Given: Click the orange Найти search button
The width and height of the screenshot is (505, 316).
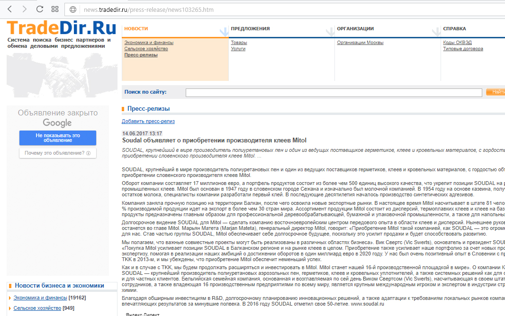Looking at the screenshot, I should click(x=496, y=92).
